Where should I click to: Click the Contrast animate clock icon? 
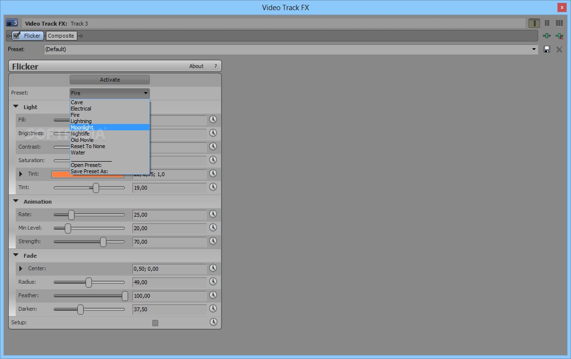pos(213,146)
